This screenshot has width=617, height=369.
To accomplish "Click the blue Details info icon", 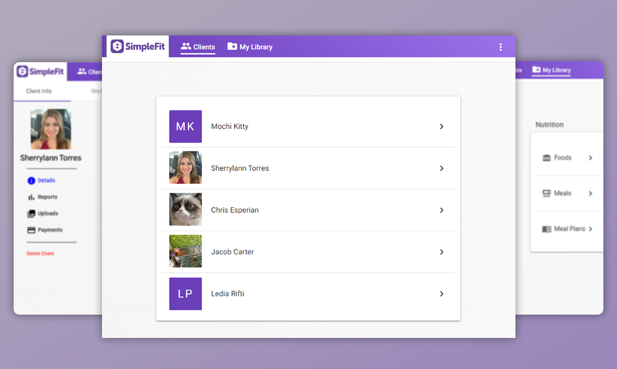I will (x=32, y=181).
